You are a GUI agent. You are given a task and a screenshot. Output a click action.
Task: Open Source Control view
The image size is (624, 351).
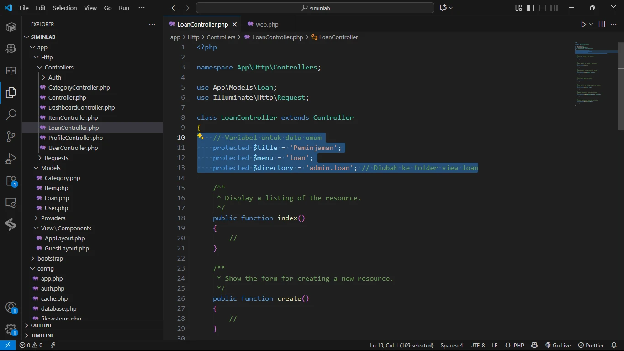click(11, 137)
